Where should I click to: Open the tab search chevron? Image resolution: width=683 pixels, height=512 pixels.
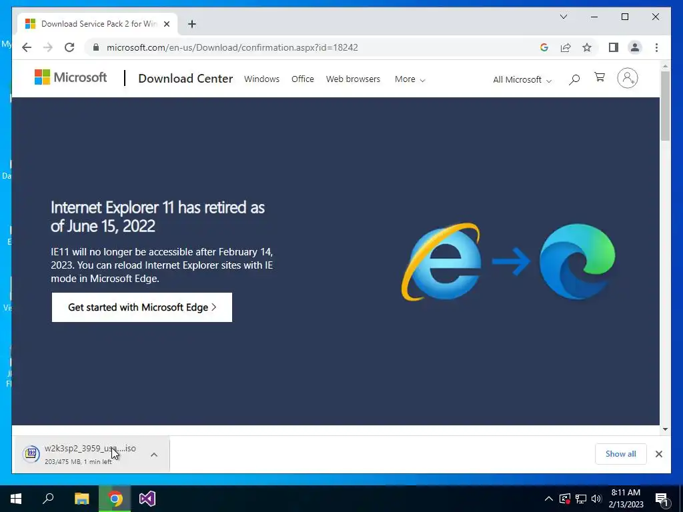[x=563, y=17]
